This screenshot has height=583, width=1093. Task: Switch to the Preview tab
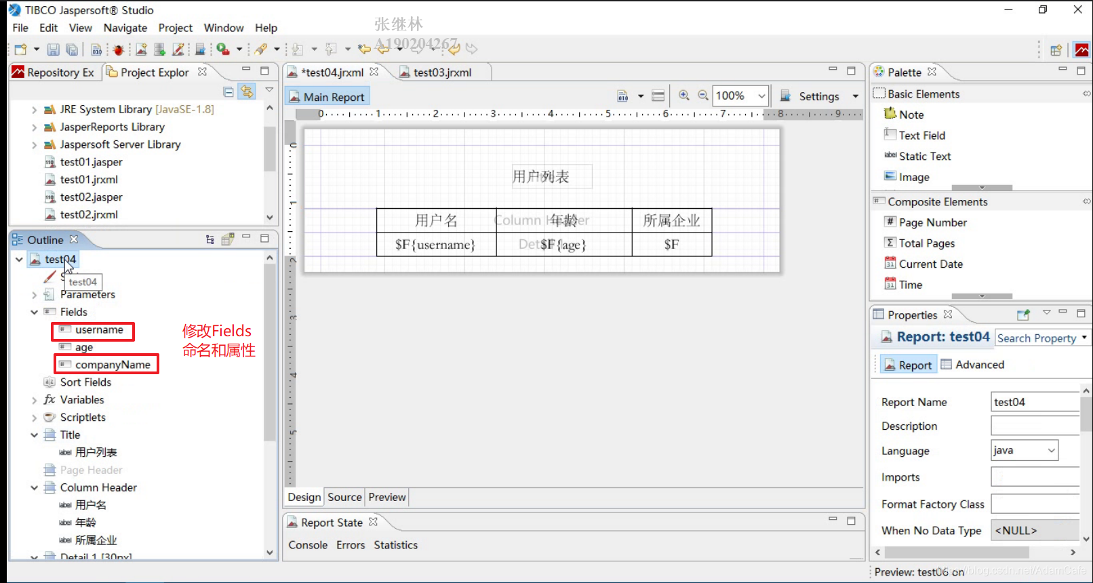(x=387, y=498)
